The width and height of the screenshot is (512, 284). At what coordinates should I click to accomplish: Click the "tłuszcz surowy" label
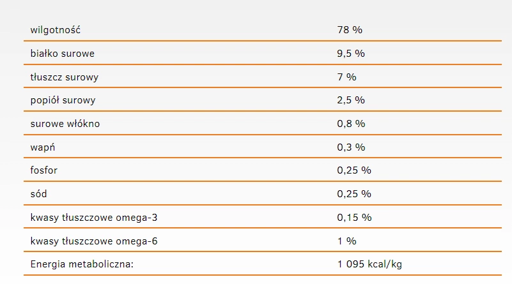pos(65,77)
